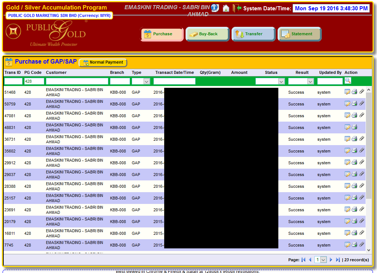This screenshot has height=273, width=377.
Task: Open attachment for transaction 29912
Action: (362, 162)
